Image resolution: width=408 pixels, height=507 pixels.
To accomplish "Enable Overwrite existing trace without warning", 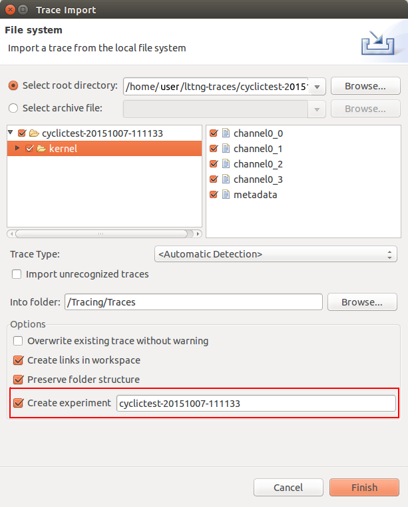I will tap(18, 341).
